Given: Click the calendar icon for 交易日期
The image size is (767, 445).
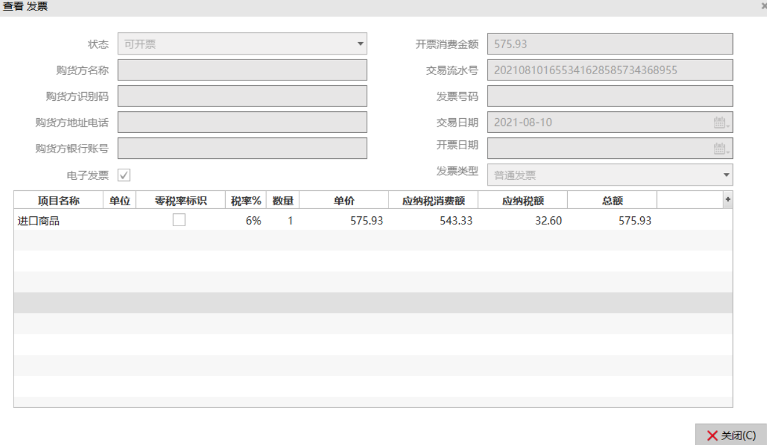Looking at the screenshot, I should (x=721, y=122).
